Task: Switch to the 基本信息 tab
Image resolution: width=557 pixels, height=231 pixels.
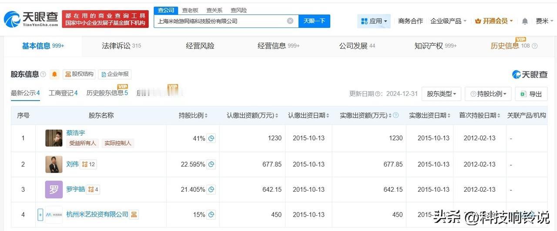Action: pos(43,46)
